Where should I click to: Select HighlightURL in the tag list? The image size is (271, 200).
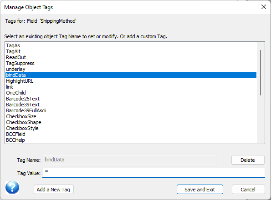click(131, 81)
